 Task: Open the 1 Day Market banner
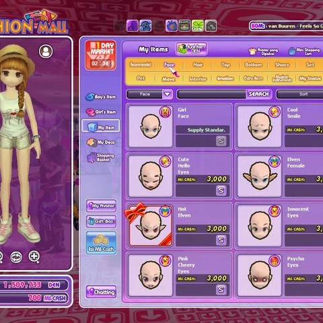coord(101,55)
